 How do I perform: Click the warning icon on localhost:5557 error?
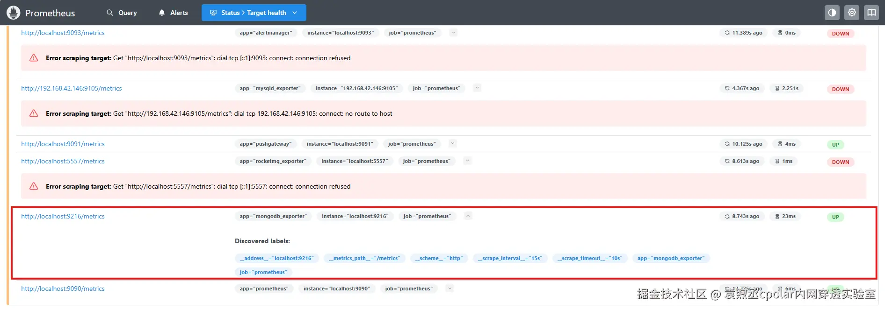tap(34, 186)
